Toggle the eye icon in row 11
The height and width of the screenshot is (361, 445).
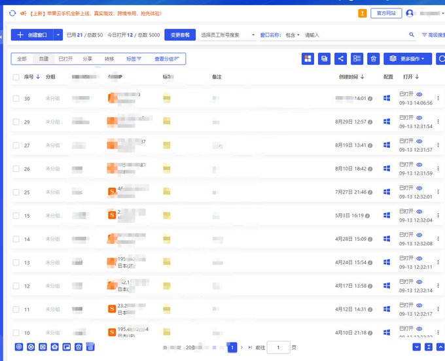point(419,305)
